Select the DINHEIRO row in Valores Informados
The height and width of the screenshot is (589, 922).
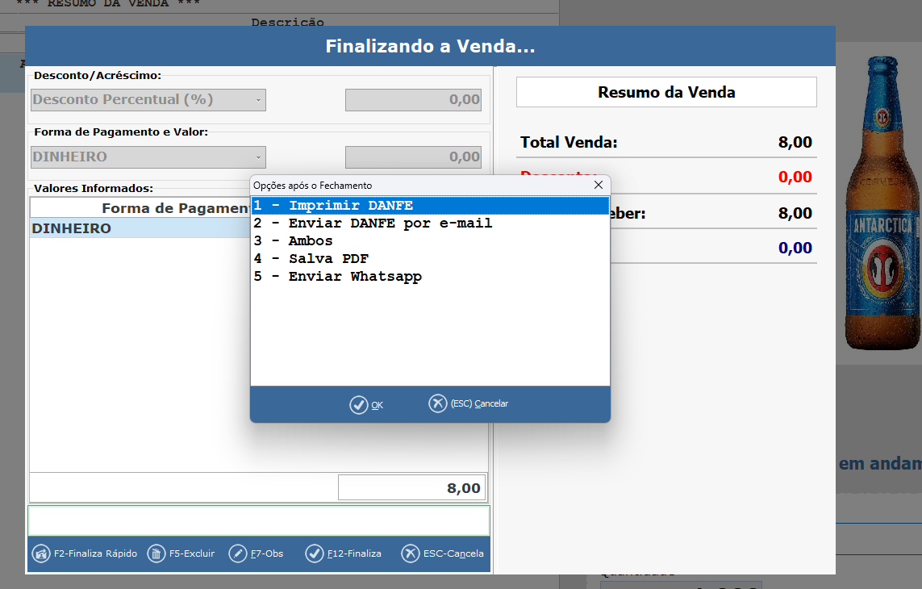coord(137,229)
